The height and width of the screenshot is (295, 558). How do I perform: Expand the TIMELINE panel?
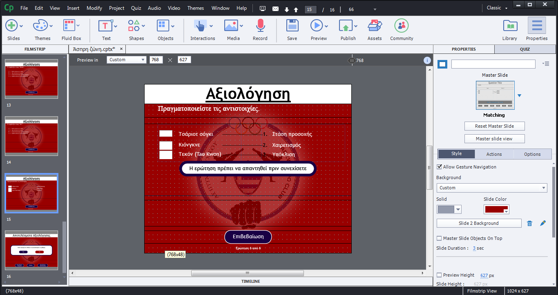point(250,281)
